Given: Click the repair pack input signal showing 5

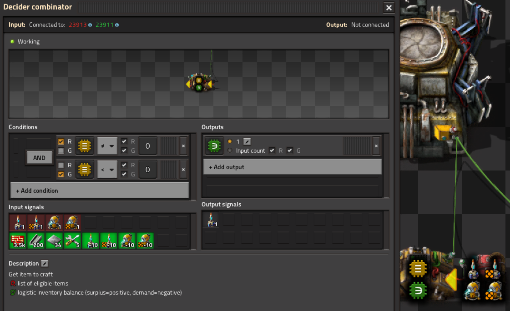Looking at the screenshot, I should [x=72, y=241].
